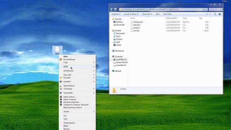Open the address bar history dropdown arrow
231x130 pixels.
click(203, 9)
